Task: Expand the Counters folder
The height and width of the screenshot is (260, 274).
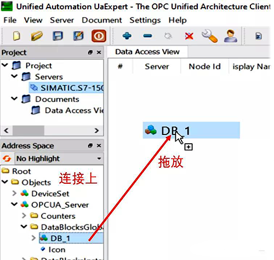Action: [24, 216]
